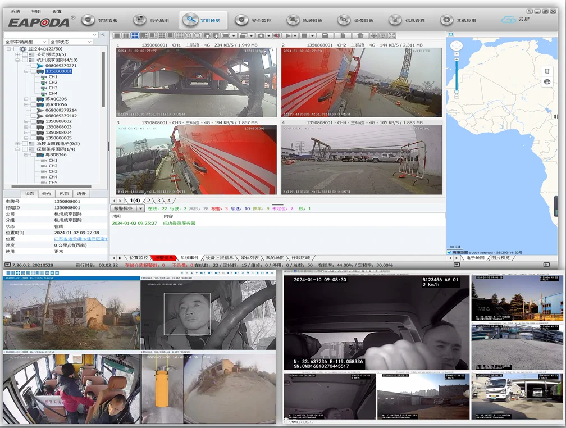Click the snapshot camera toolbar icon
The image size is (566, 428).
tap(261, 35)
